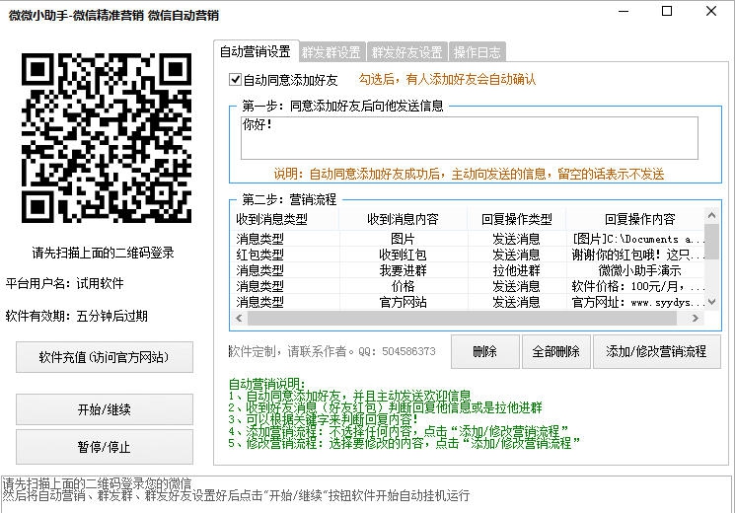The image size is (735, 513).
Task: Click the 软件有效期：五分钟后过期 label
Action: coord(76,316)
